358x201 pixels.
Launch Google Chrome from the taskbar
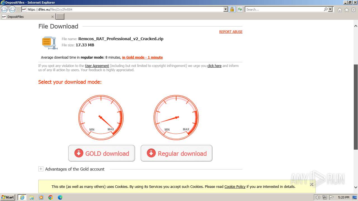pyautogui.click(x=51, y=197)
